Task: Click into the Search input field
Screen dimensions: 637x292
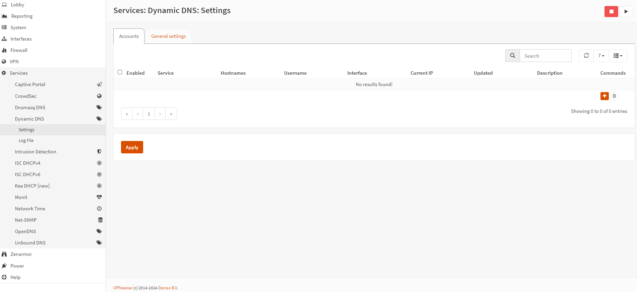Action: pos(545,56)
